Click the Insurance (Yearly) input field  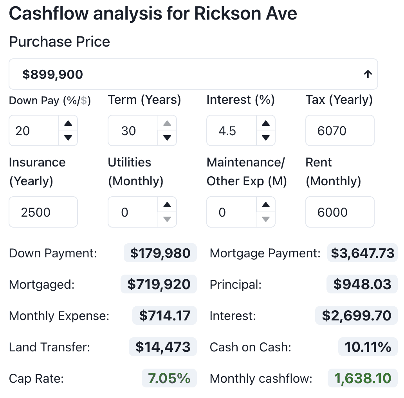[x=43, y=212]
